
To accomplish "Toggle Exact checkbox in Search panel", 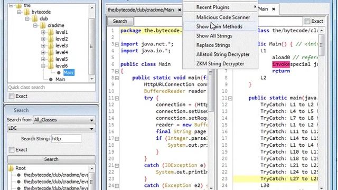I will coord(12,149).
